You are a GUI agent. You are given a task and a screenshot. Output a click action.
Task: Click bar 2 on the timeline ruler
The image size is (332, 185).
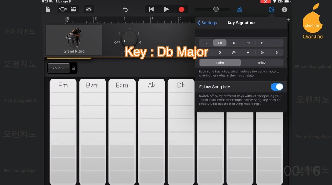[95, 18]
